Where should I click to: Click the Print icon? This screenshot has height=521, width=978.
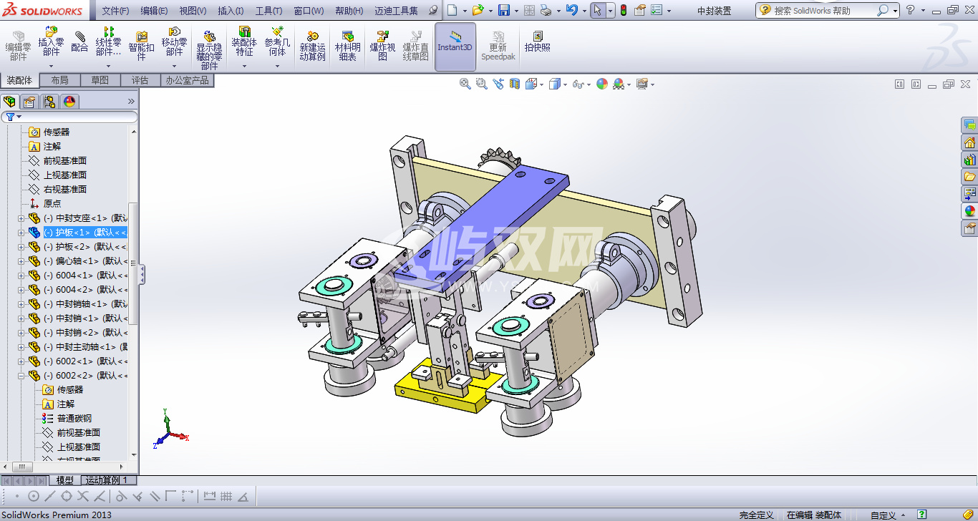click(x=546, y=10)
